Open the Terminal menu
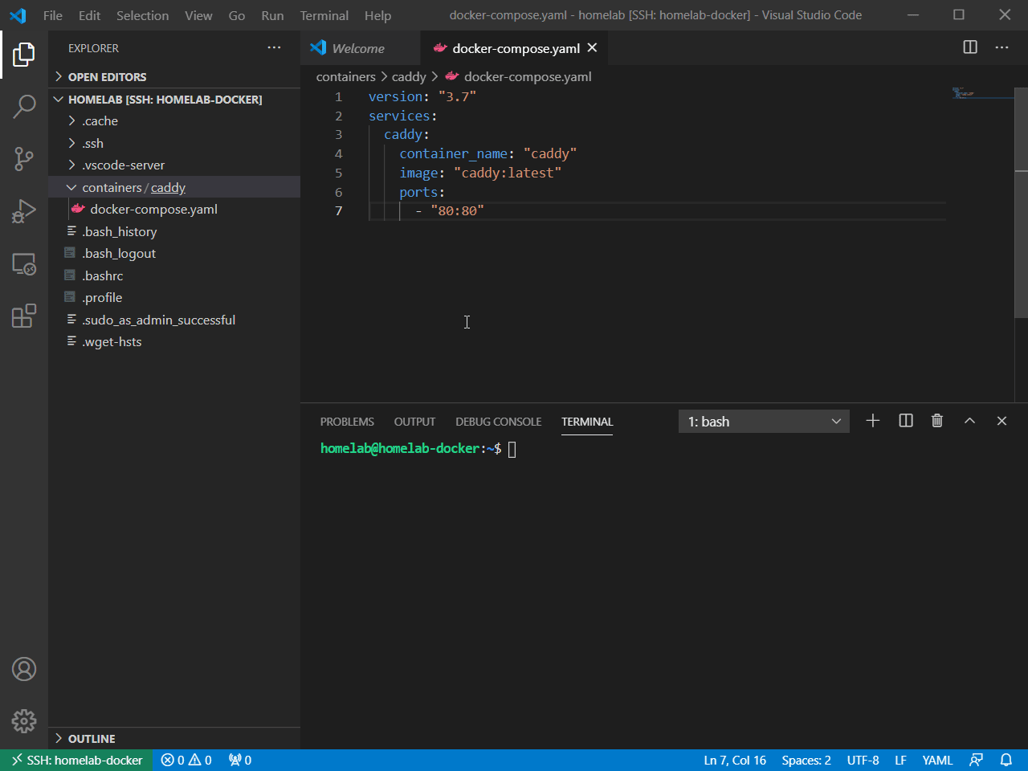1028x771 pixels. (324, 15)
